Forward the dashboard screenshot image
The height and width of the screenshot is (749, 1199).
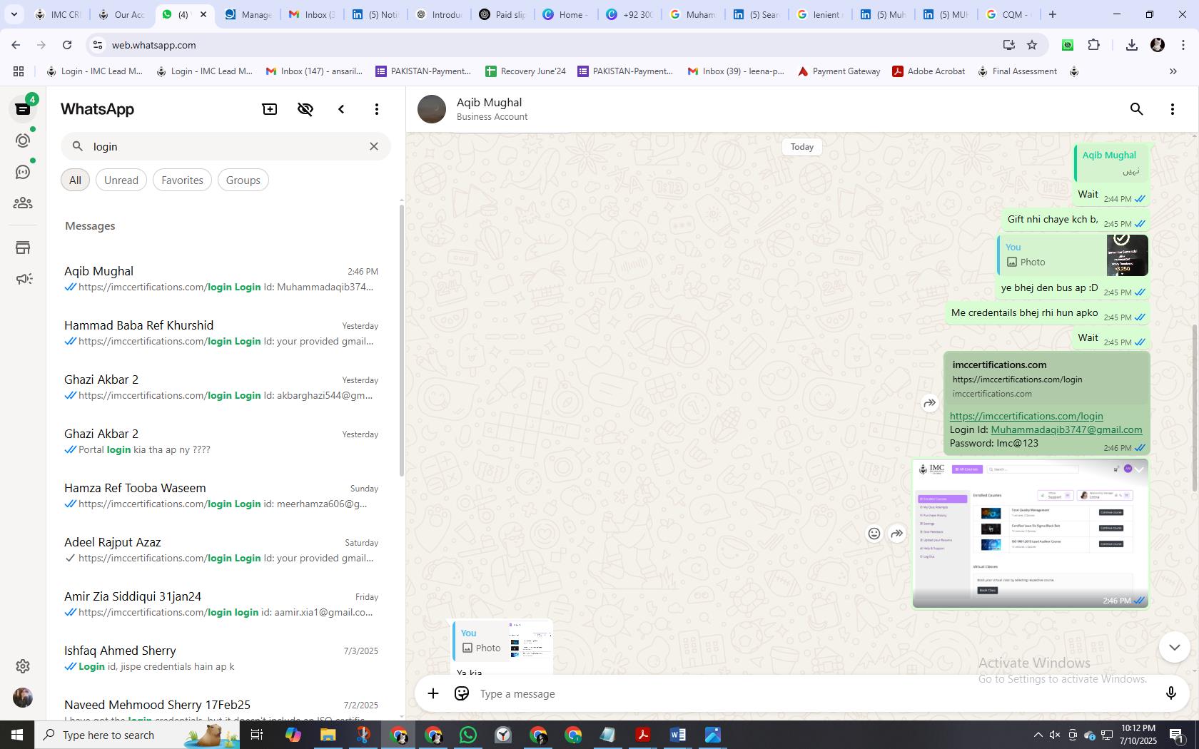[897, 534]
